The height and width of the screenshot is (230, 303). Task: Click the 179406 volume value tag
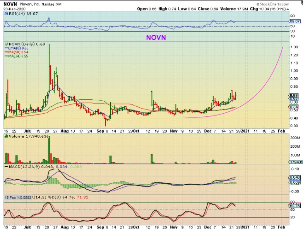click(296, 162)
